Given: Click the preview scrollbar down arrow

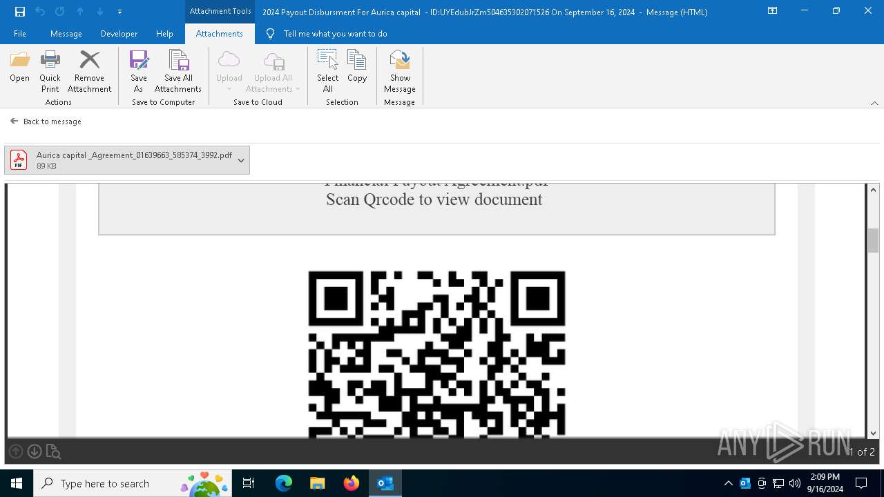Looking at the screenshot, I should (x=873, y=433).
